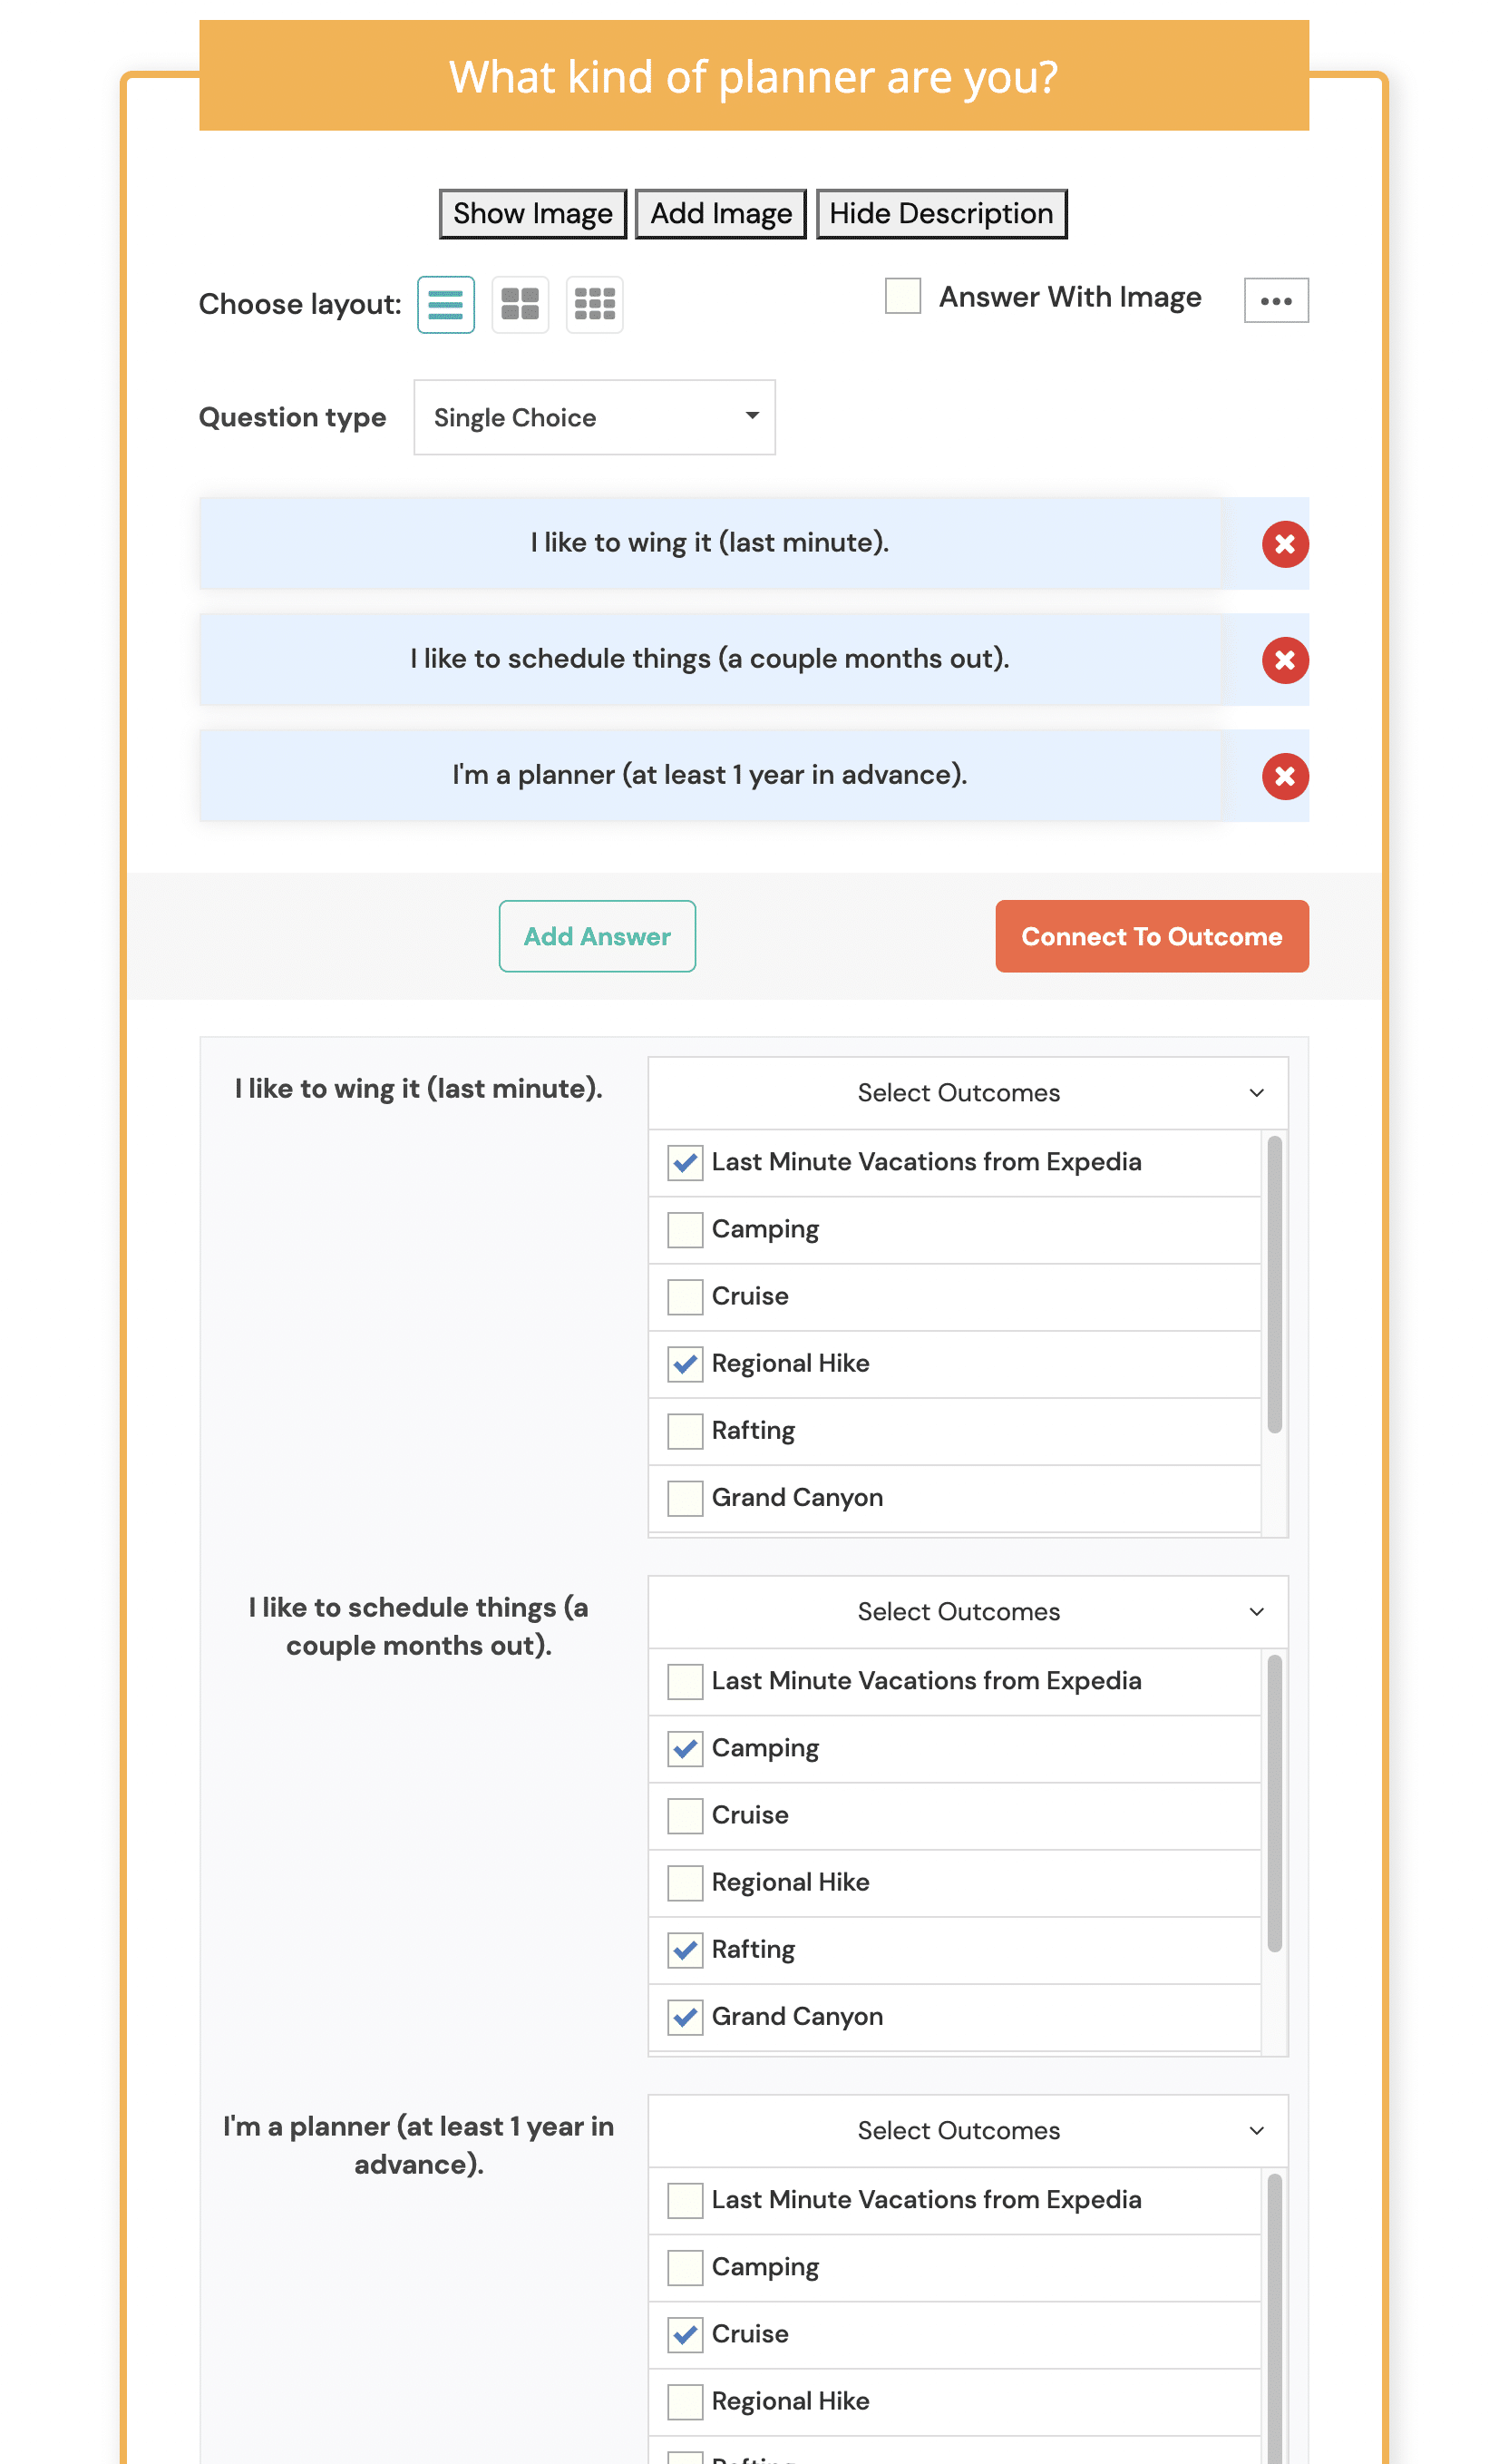Uncheck Grand Canyon under schedule things answer
The width and height of the screenshot is (1489, 2464).
(x=685, y=2017)
